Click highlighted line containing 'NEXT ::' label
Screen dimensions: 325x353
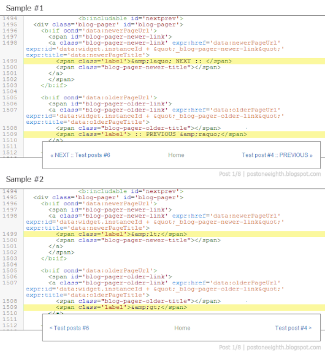[174, 61]
